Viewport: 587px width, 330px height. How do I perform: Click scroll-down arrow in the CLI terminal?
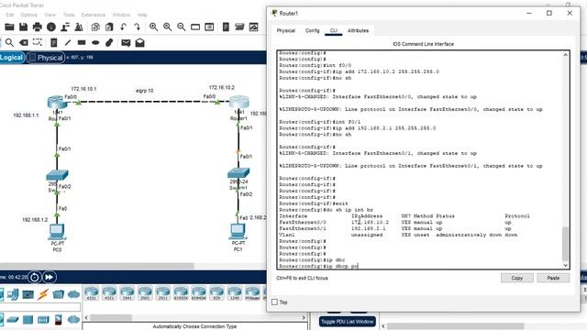(x=565, y=265)
